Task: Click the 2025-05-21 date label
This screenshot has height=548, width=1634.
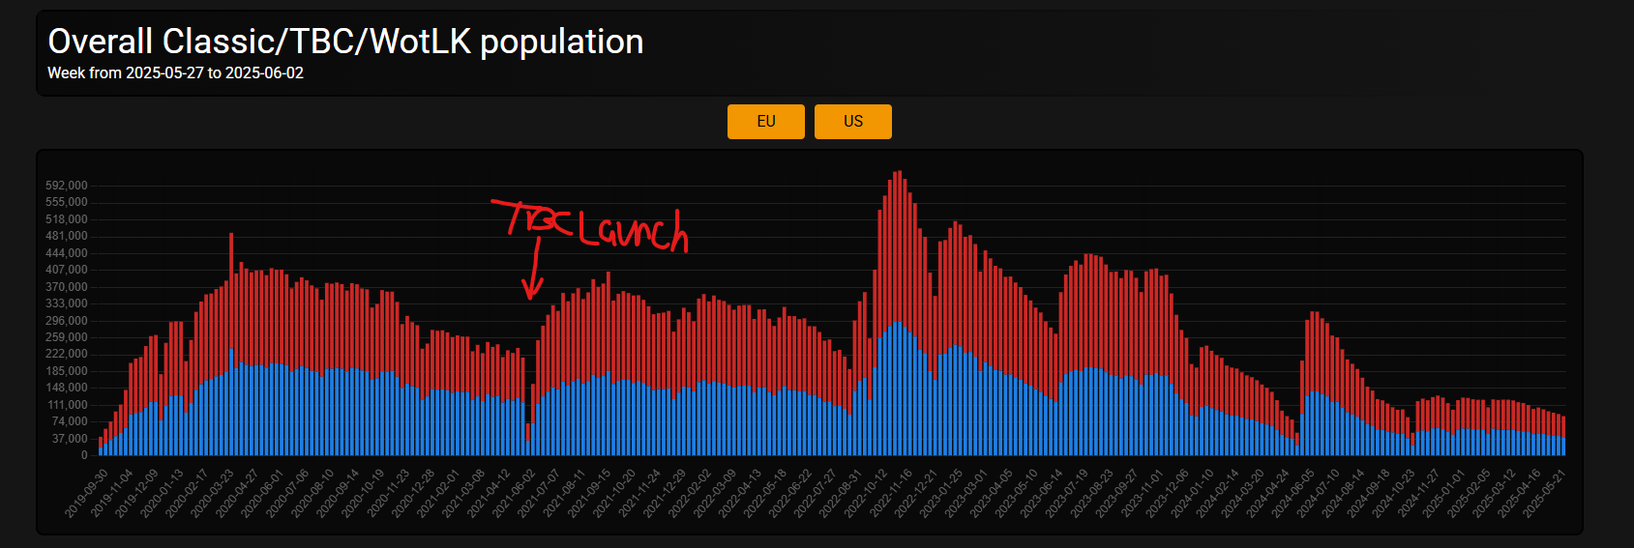Action: (x=1545, y=494)
